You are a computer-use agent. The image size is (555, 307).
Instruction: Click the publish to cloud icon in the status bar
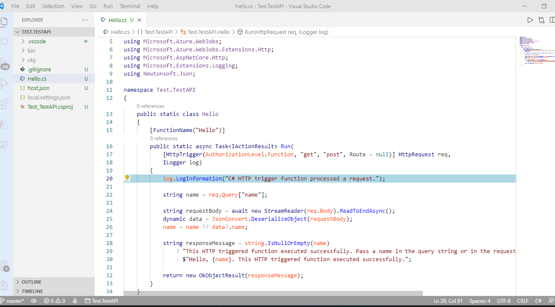point(34,301)
